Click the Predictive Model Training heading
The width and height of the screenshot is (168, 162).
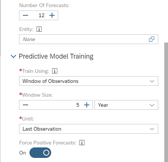pyautogui.click(x=56, y=56)
